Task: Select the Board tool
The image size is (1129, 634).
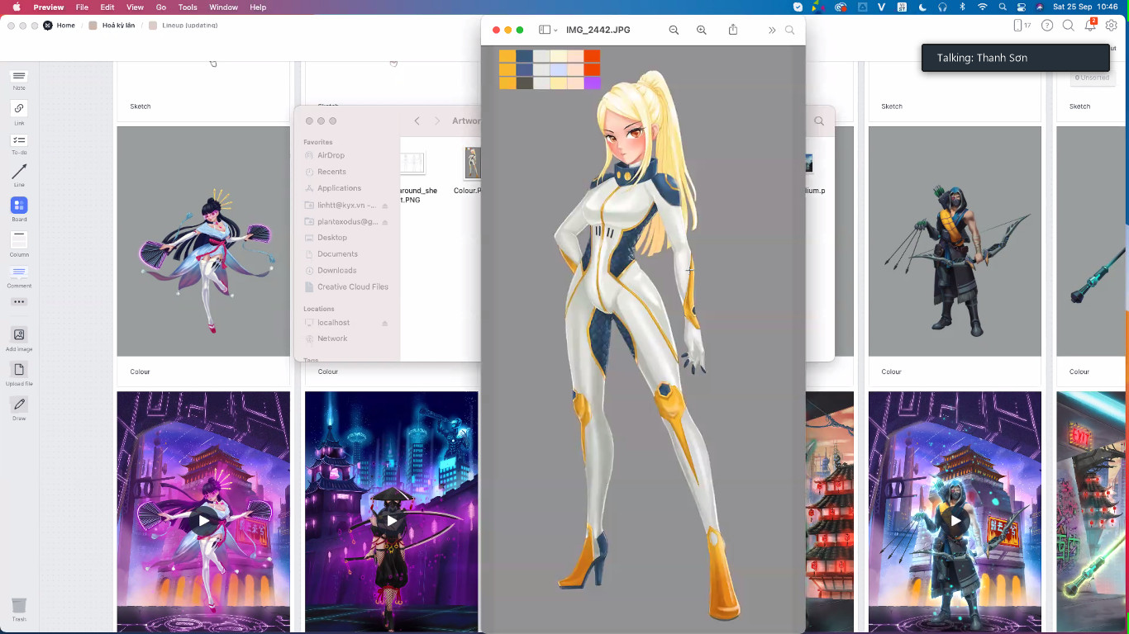Action: point(19,205)
